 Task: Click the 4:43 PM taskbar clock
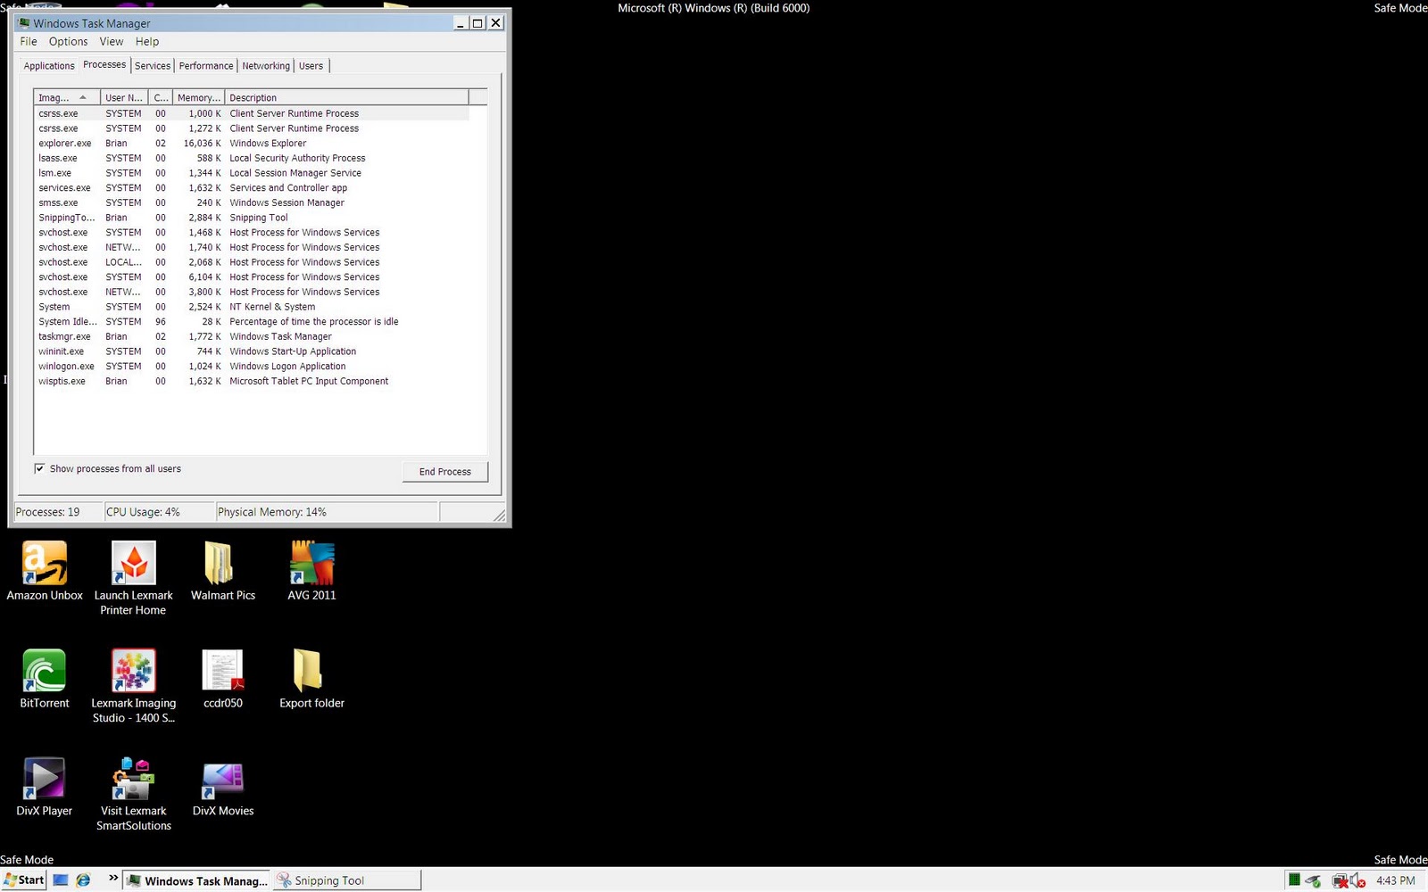pyautogui.click(x=1395, y=880)
